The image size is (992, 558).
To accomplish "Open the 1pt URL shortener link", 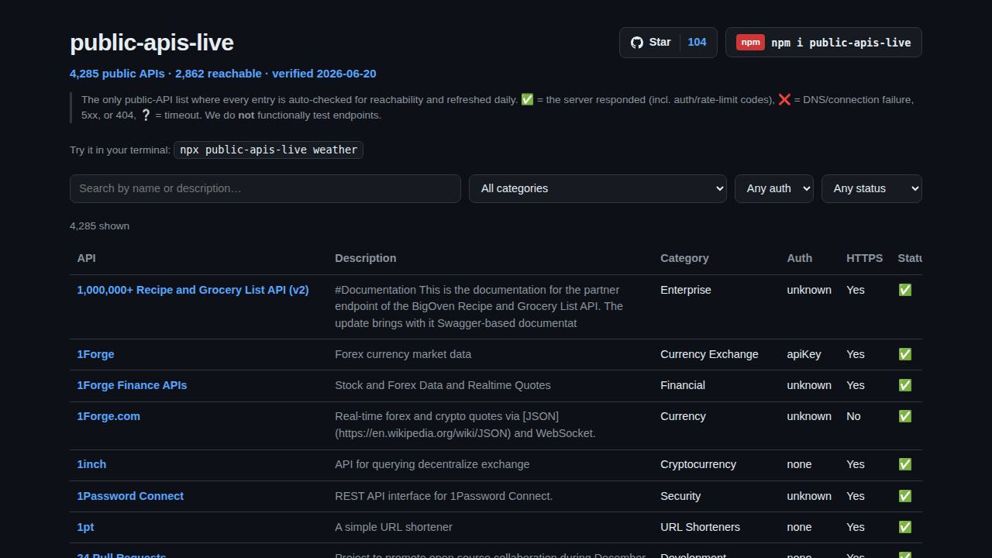I will 85,527.
